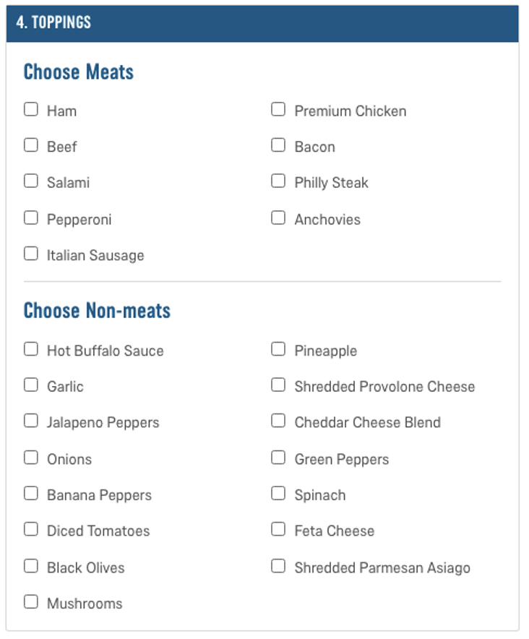529x639 pixels.
Task: Tick the Salami checkbox
Action: (x=31, y=181)
